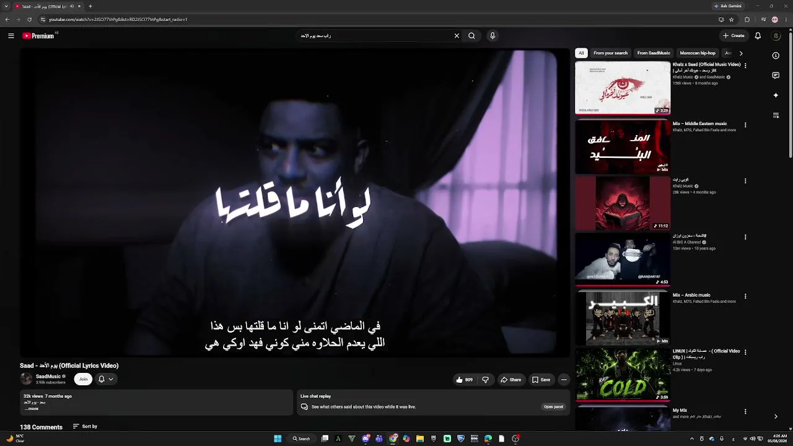This screenshot has width=793, height=446.
Task: Focus the address bar URL
Action: pos(118,19)
